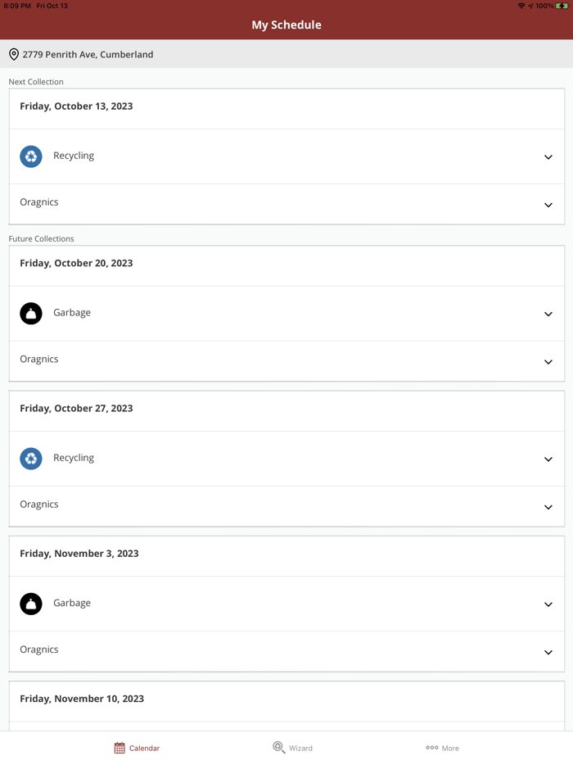The width and height of the screenshot is (573, 765).
Task: Expand Recycling details for October 13
Action: pyautogui.click(x=548, y=156)
